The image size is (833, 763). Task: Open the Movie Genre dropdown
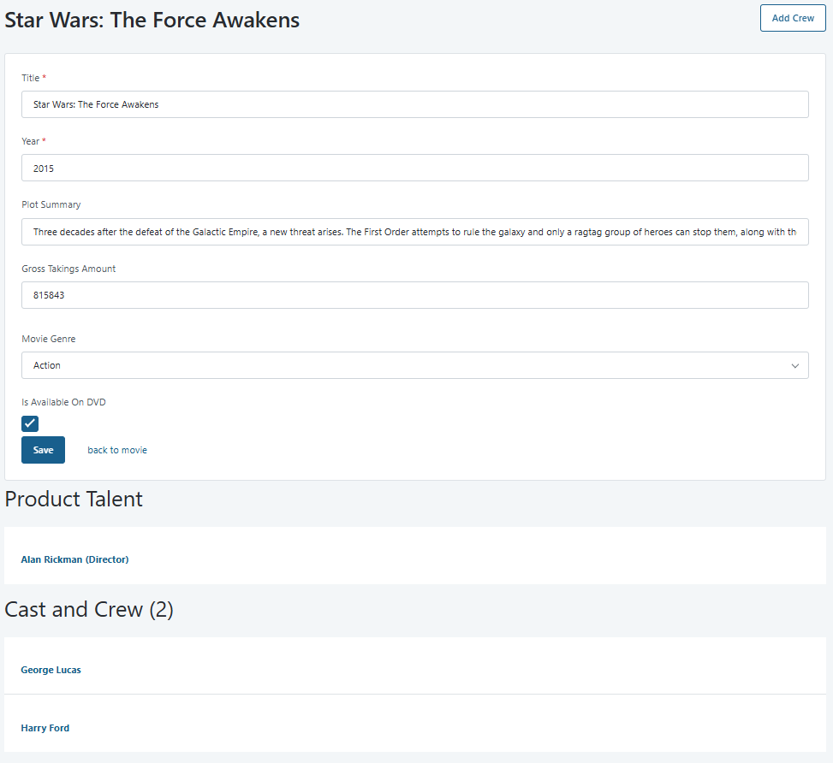tap(415, 365)
